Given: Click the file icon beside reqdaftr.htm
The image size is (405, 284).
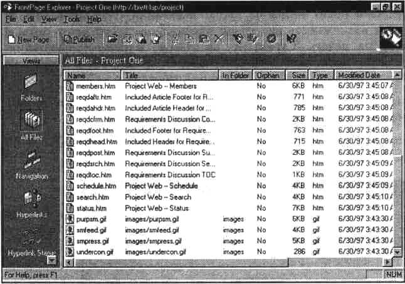Looking at the screenshot, I should [70, 97].
